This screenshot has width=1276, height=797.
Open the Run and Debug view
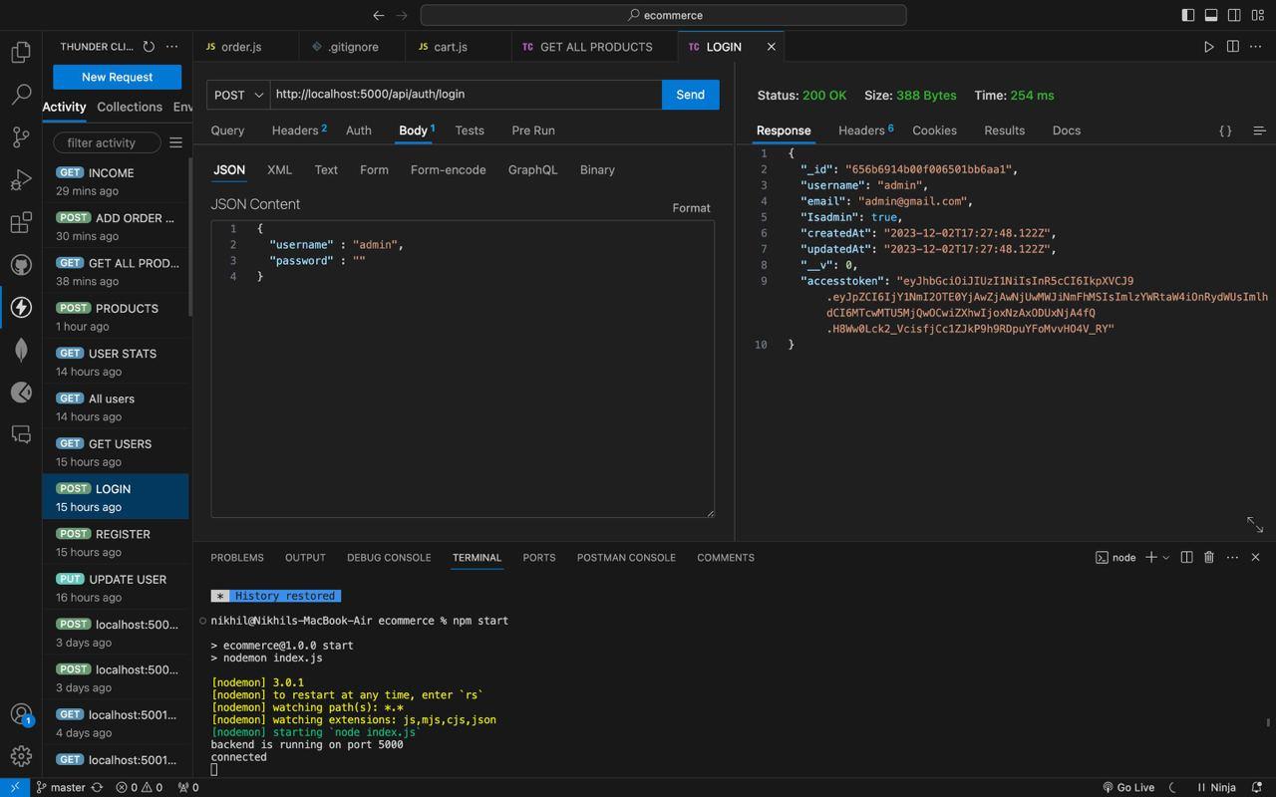(21, 180)
